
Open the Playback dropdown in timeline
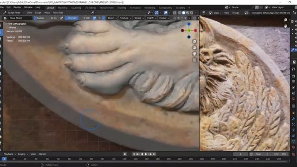click(x=10, y=154)
